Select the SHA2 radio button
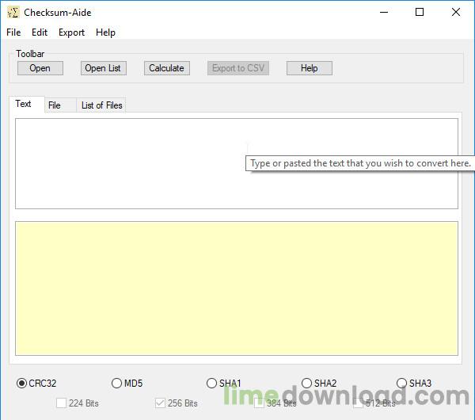The width and height of the screenshot is (475, 420). pos(319,384)
